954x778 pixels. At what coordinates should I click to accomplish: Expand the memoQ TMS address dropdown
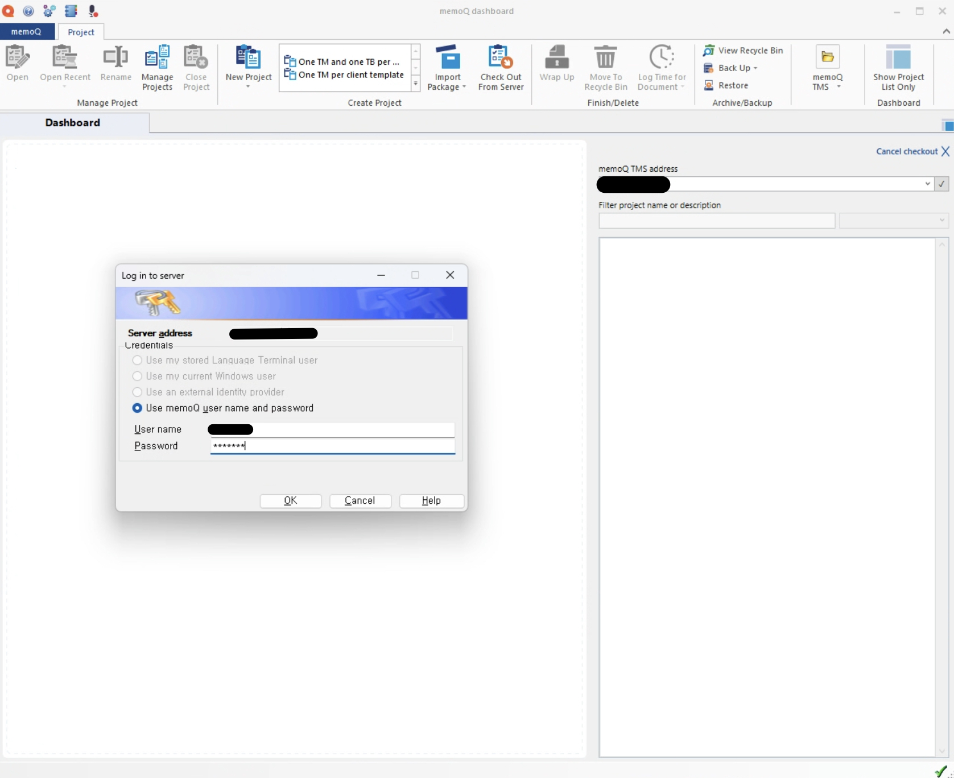(x=928, y=184)
